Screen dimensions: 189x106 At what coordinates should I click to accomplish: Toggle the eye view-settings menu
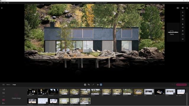pyautogui.click(x=183, y=8)
